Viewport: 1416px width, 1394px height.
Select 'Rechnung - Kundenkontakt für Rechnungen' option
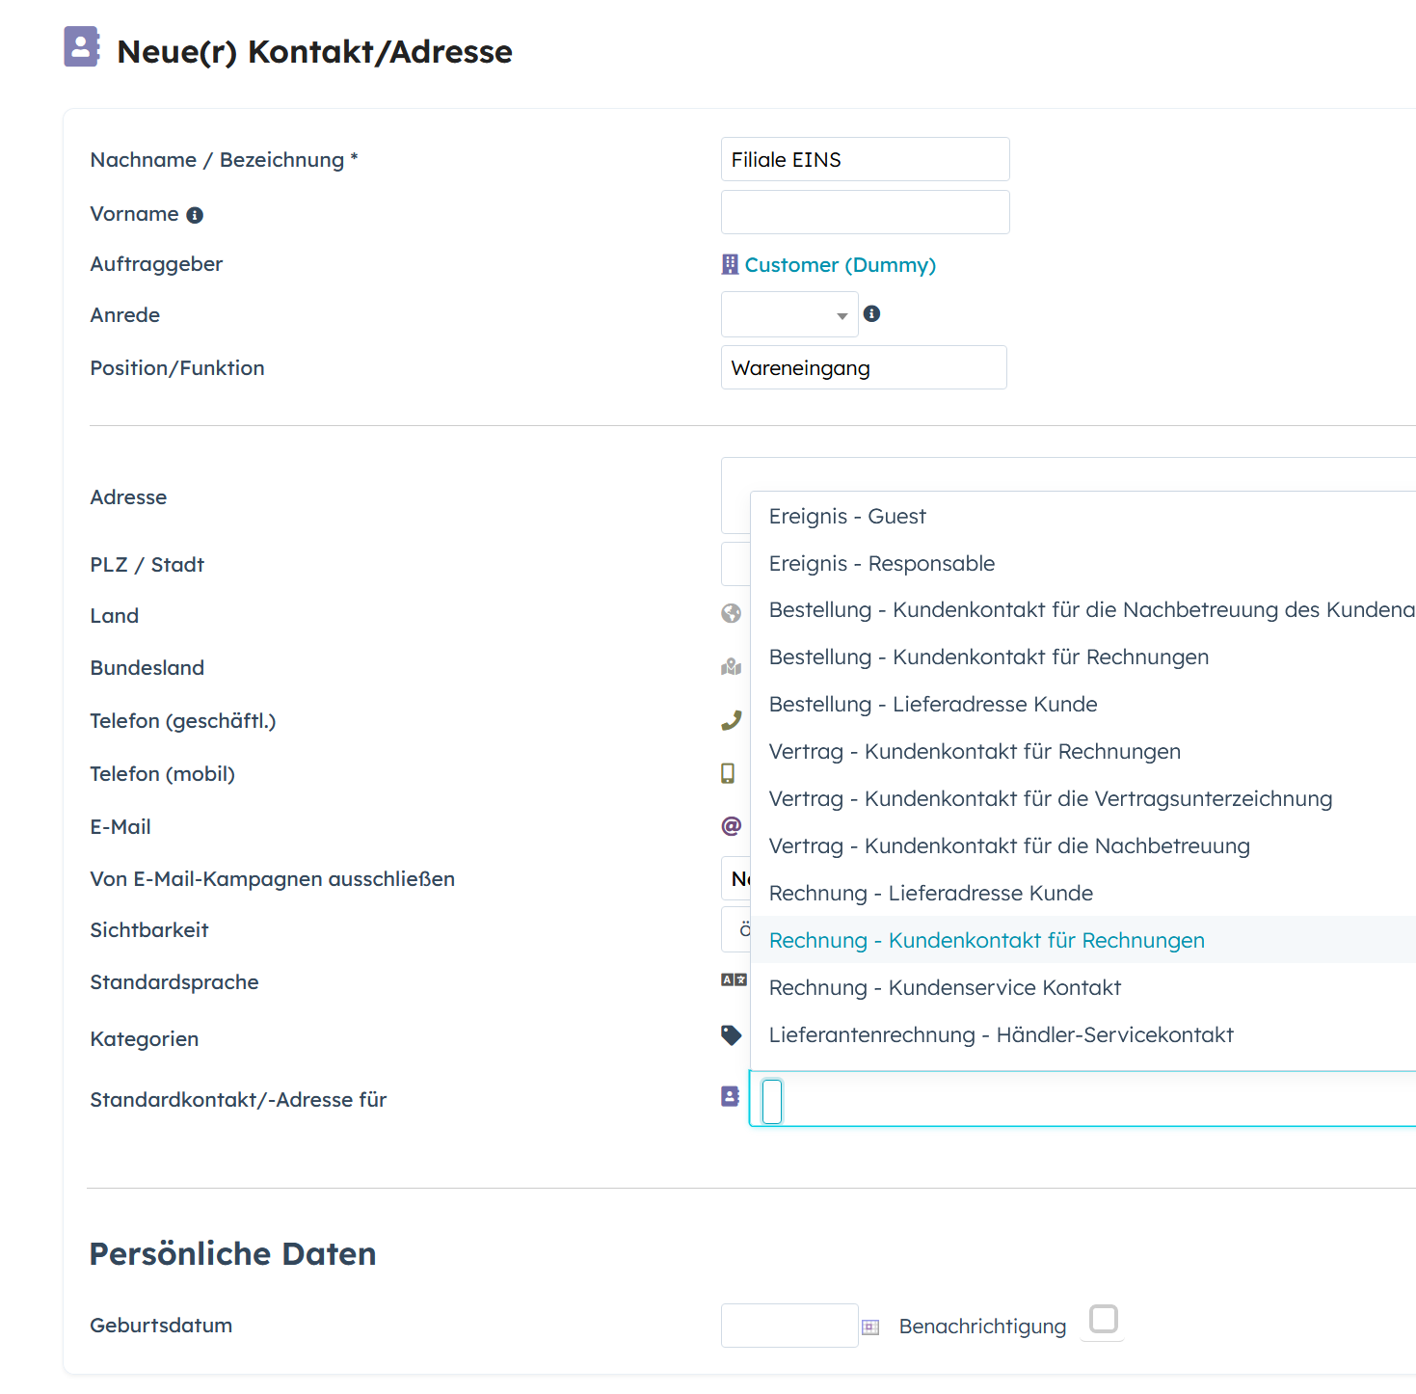(986, 940)
